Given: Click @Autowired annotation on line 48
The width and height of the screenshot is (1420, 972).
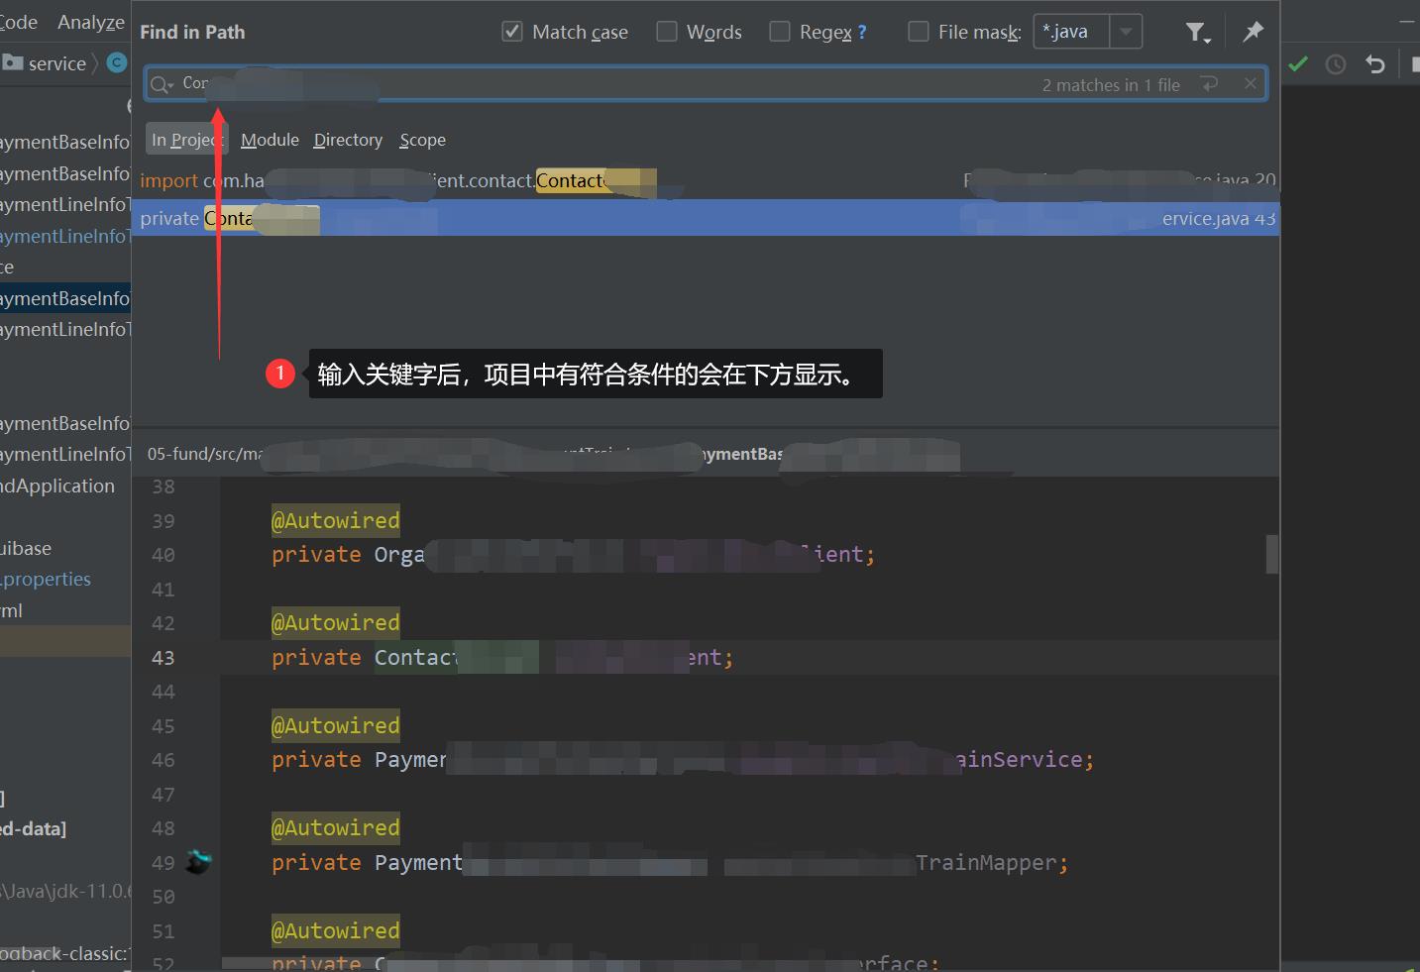Looking at the screenshot, I should click(336, 827).
